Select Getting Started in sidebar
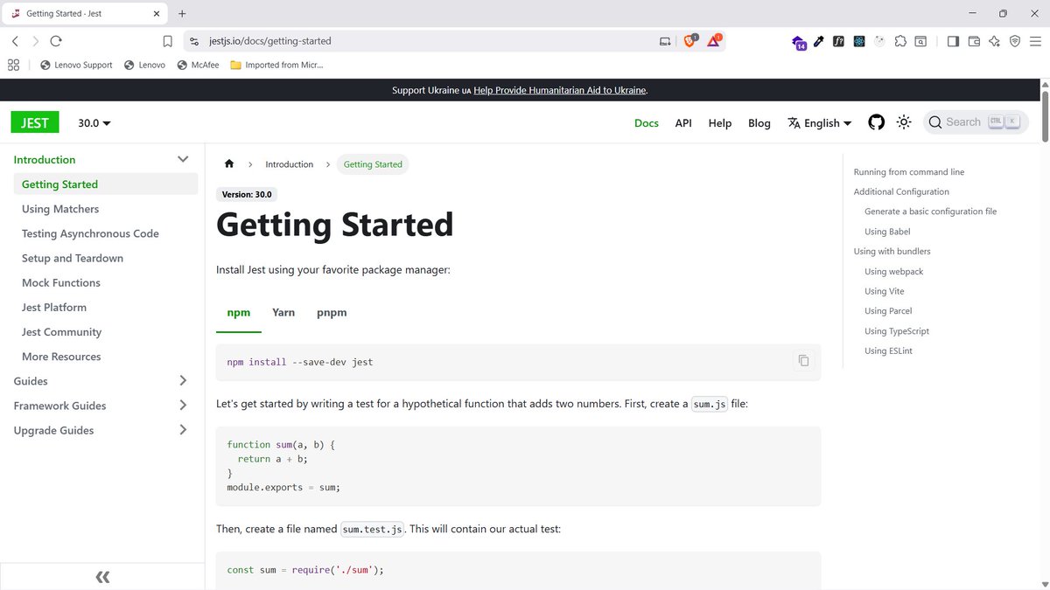 (106, 184)
